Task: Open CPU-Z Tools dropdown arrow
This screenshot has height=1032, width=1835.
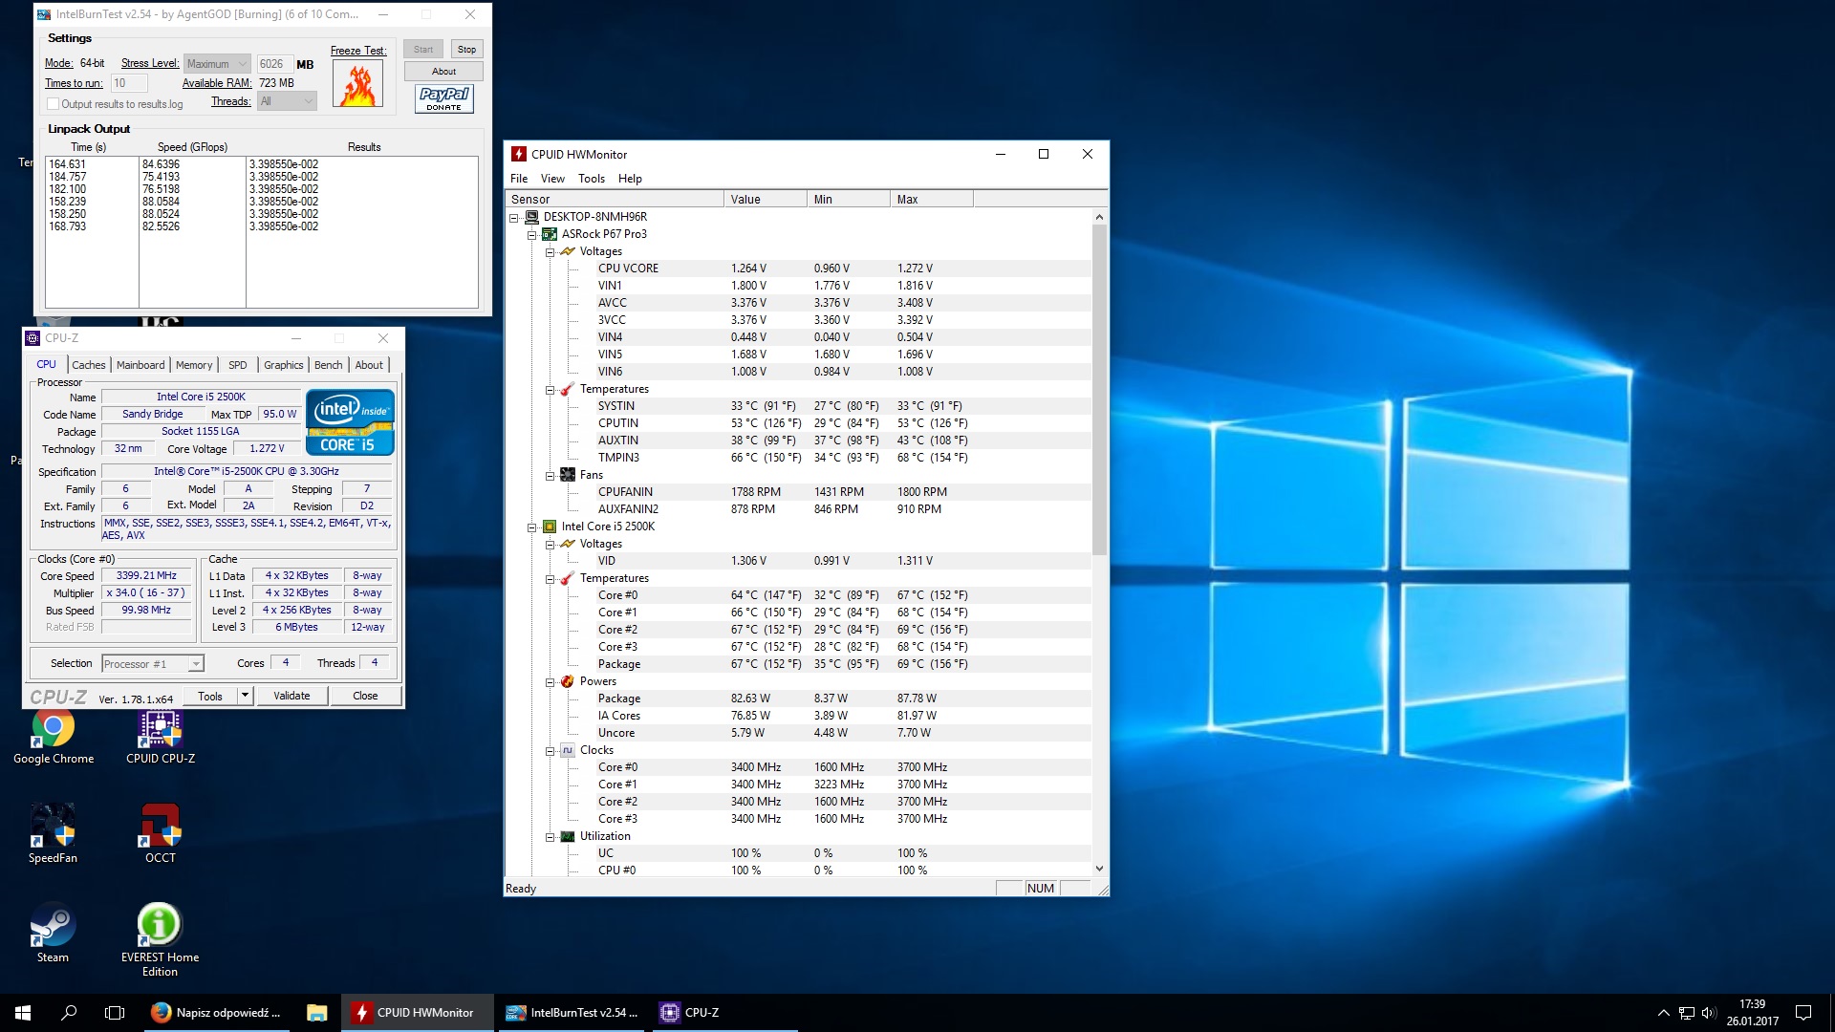Action: point(246,696)
